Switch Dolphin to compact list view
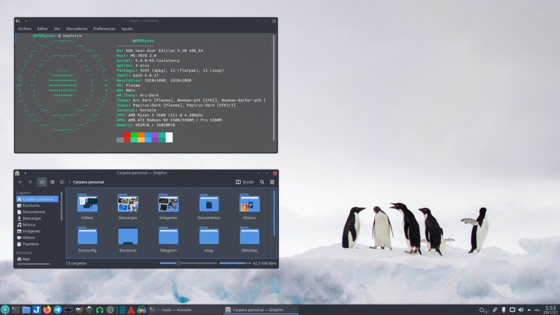Screen dimensions: 560x315 coord(52,182)
